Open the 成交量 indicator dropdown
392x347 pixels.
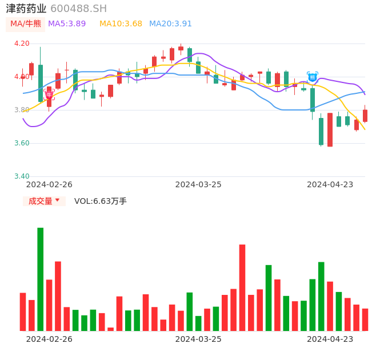[41, 201]
